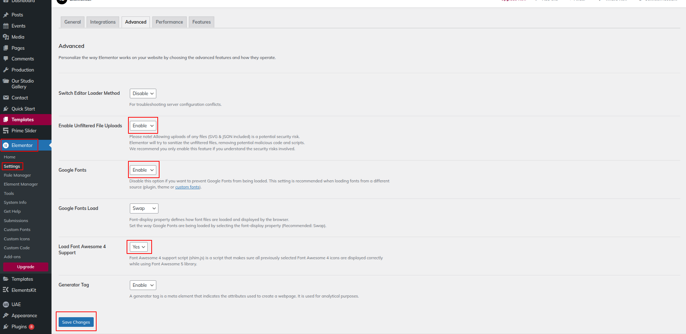This screenshot has height=334, width=686.
Task: Click the Upgrade button in sidebar
Action: tap(26, 267)
